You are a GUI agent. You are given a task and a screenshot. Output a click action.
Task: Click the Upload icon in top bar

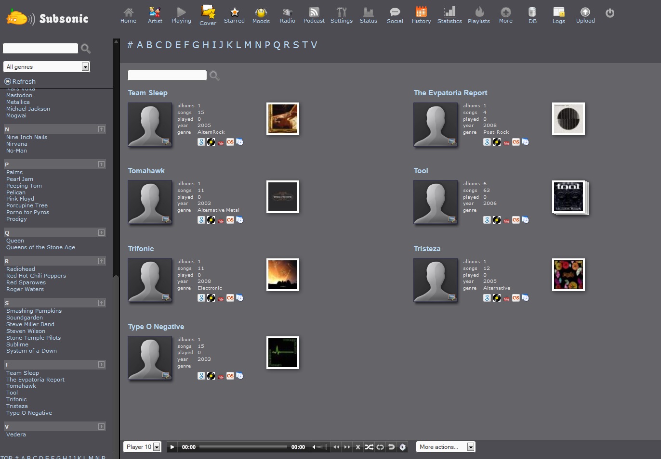[585, 15]
